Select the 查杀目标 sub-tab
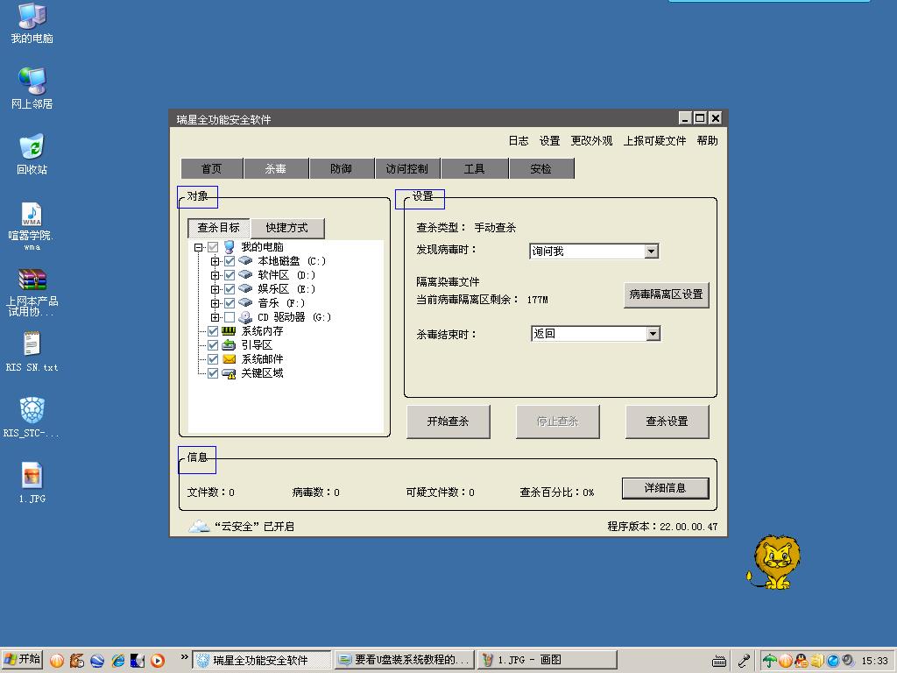 (218, 228)
